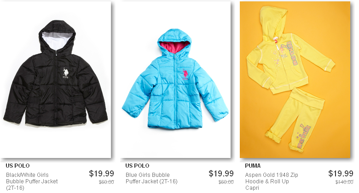Click the second US POLO brand name
The height and width of the screenshot is (193, 359).
click(137, 165)
